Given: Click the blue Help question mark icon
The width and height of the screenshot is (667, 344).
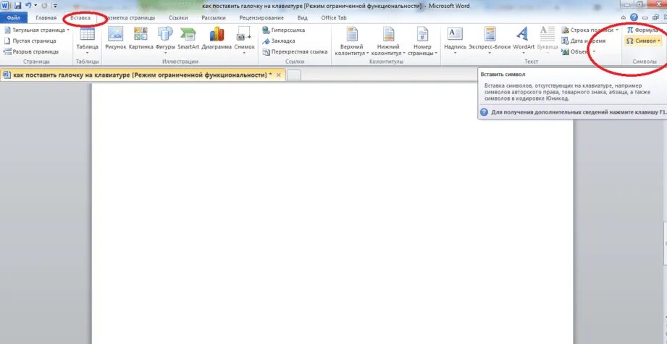Looking at the screenshot, I should pyautogui.click(x=634, y=17).
